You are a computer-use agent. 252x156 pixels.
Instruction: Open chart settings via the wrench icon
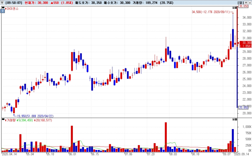[x=2, y=3]
